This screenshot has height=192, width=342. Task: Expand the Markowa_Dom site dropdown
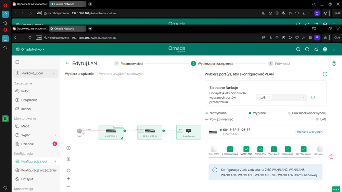tap(36, 73)
